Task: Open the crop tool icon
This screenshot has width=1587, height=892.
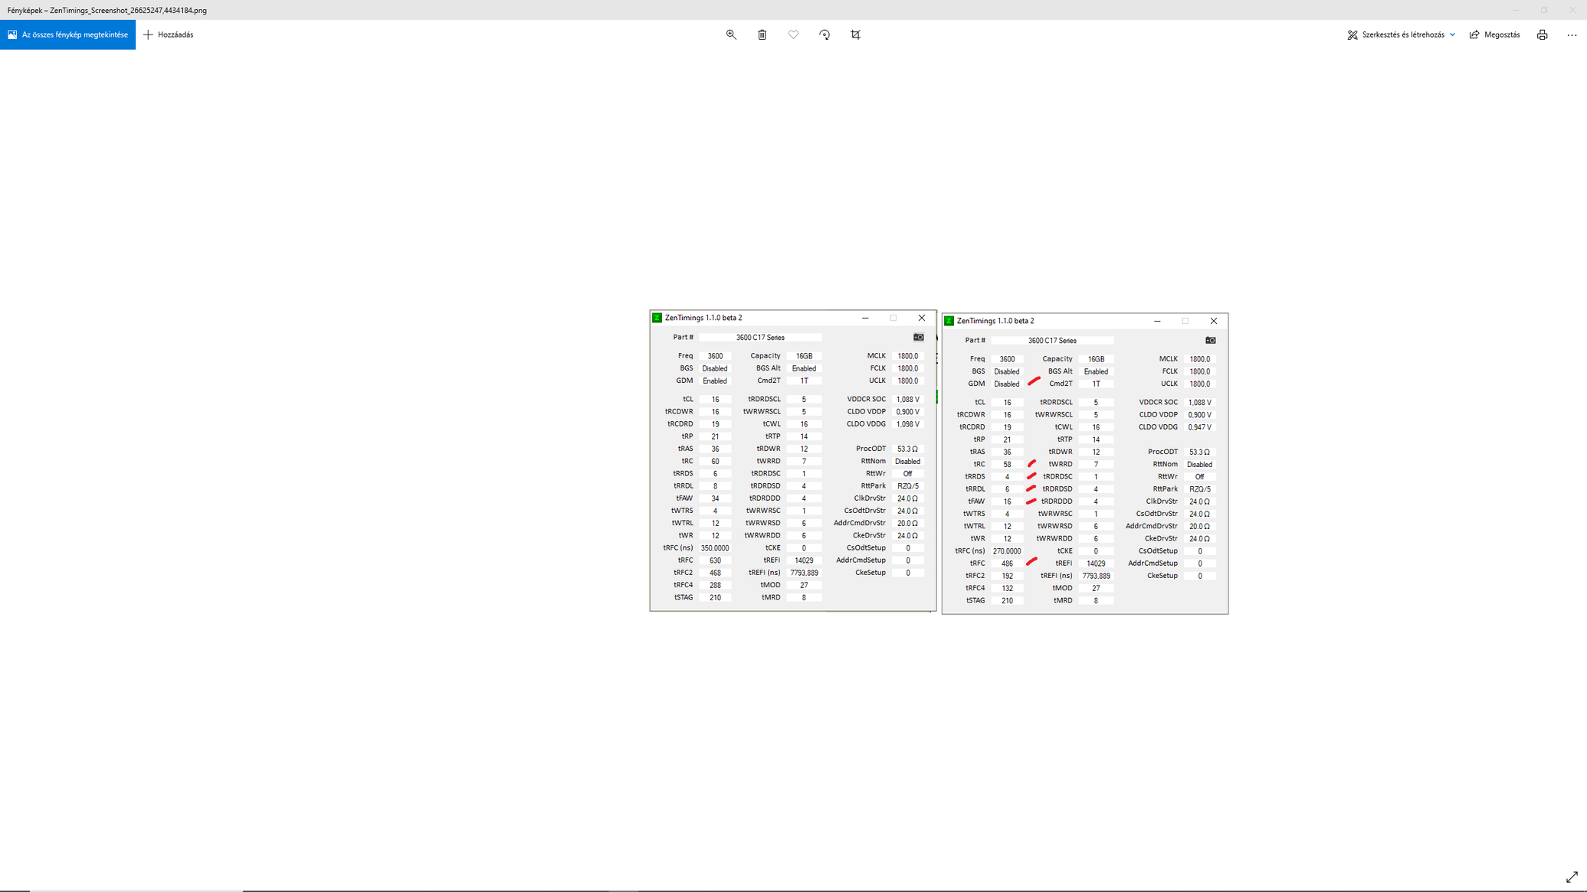Action: [x=856, y=34]
